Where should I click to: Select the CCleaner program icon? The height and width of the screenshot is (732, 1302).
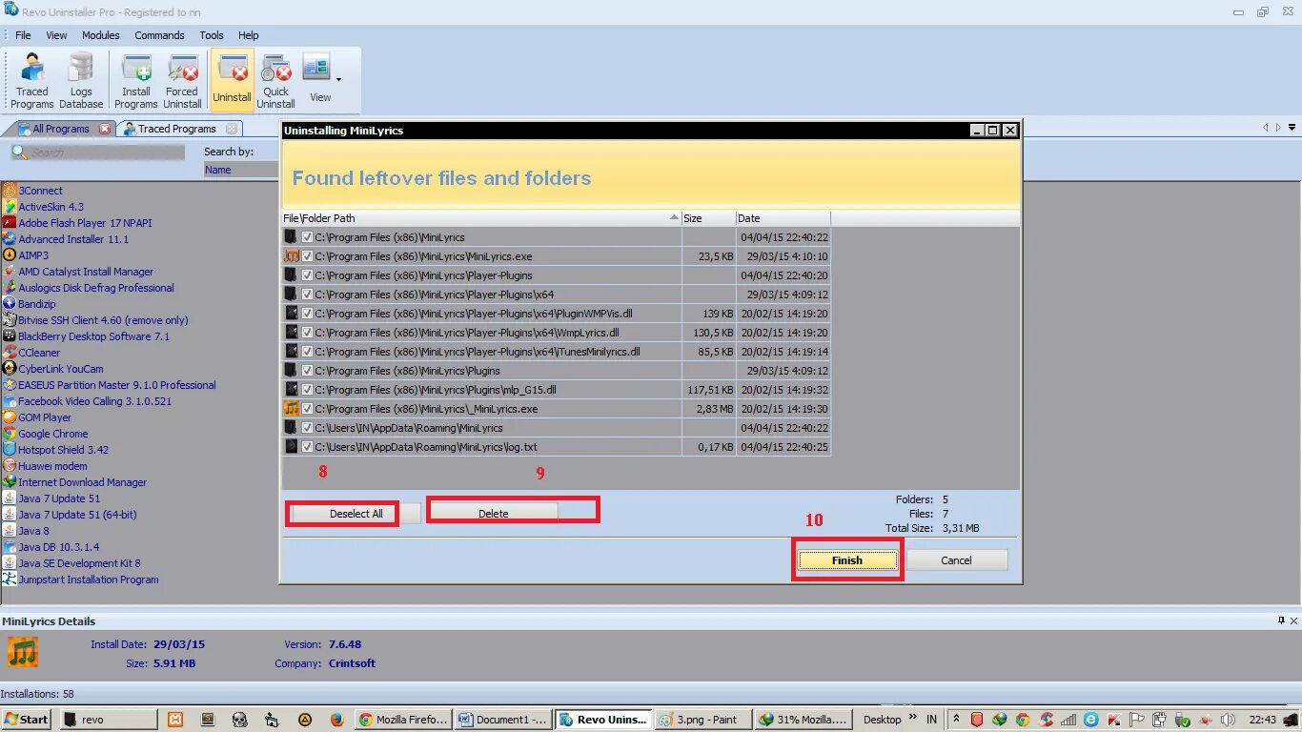(10, 353)
